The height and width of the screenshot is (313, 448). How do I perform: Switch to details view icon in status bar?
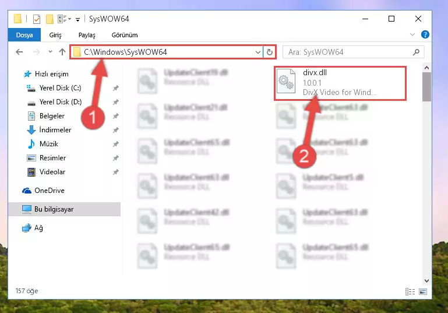tap(410, 291)
